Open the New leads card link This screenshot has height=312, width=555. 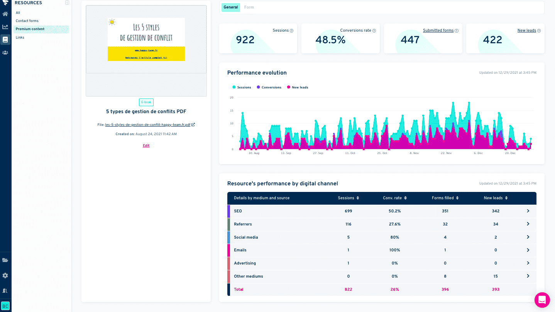(526, 31)
